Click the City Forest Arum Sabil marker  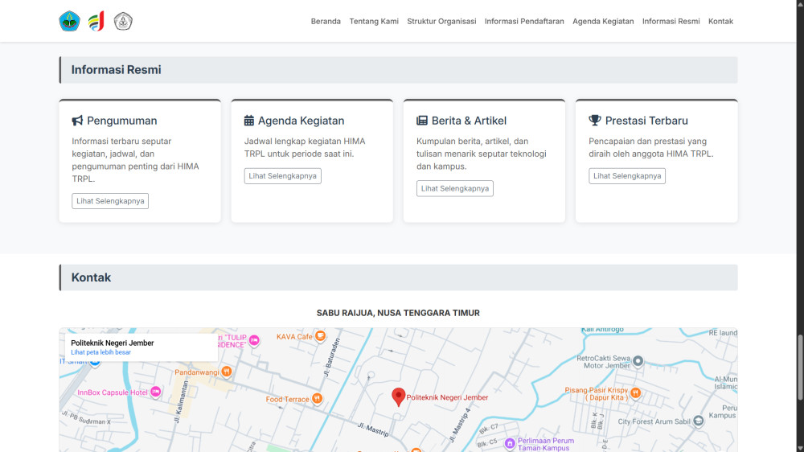[698, 420]
